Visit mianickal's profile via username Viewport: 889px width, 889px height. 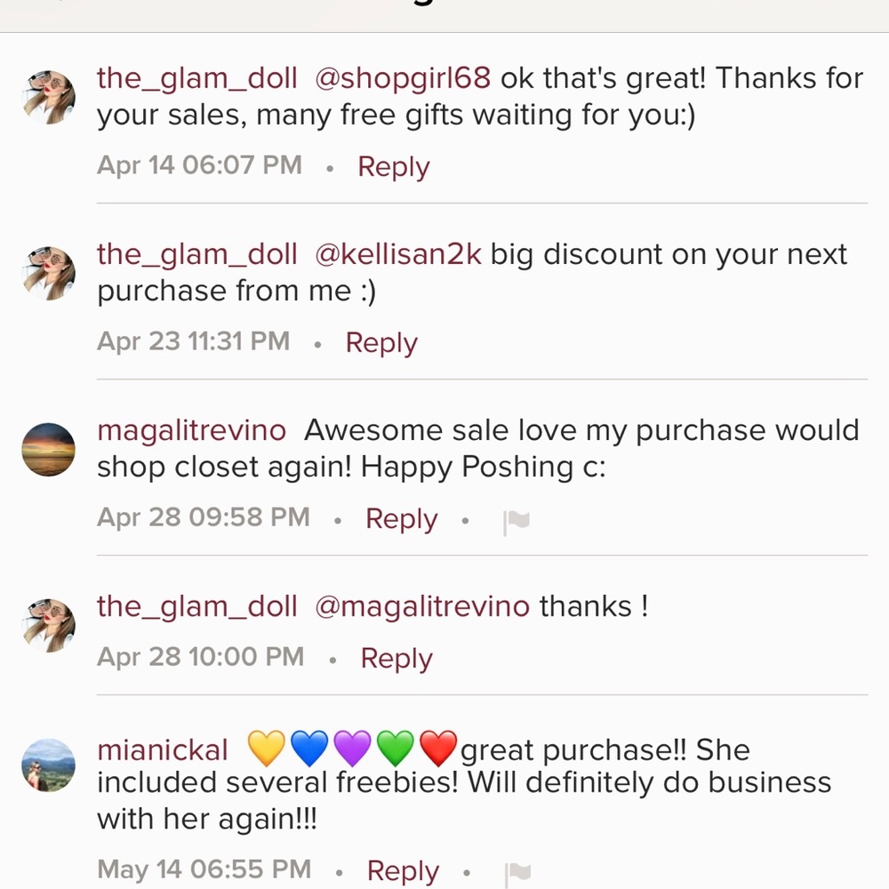coord(163,750)
